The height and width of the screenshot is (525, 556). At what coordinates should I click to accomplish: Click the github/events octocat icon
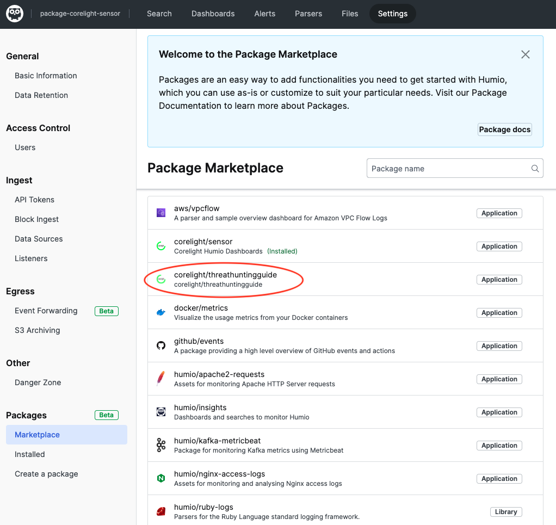[161, 345]
